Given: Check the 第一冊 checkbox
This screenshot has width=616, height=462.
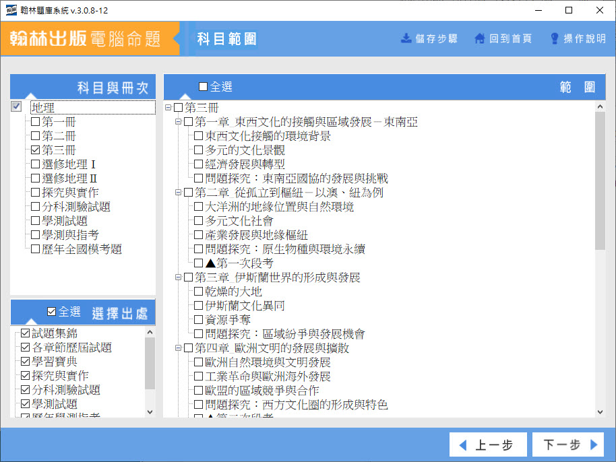Looking at the screenshot, I should [x=36, y=122].
